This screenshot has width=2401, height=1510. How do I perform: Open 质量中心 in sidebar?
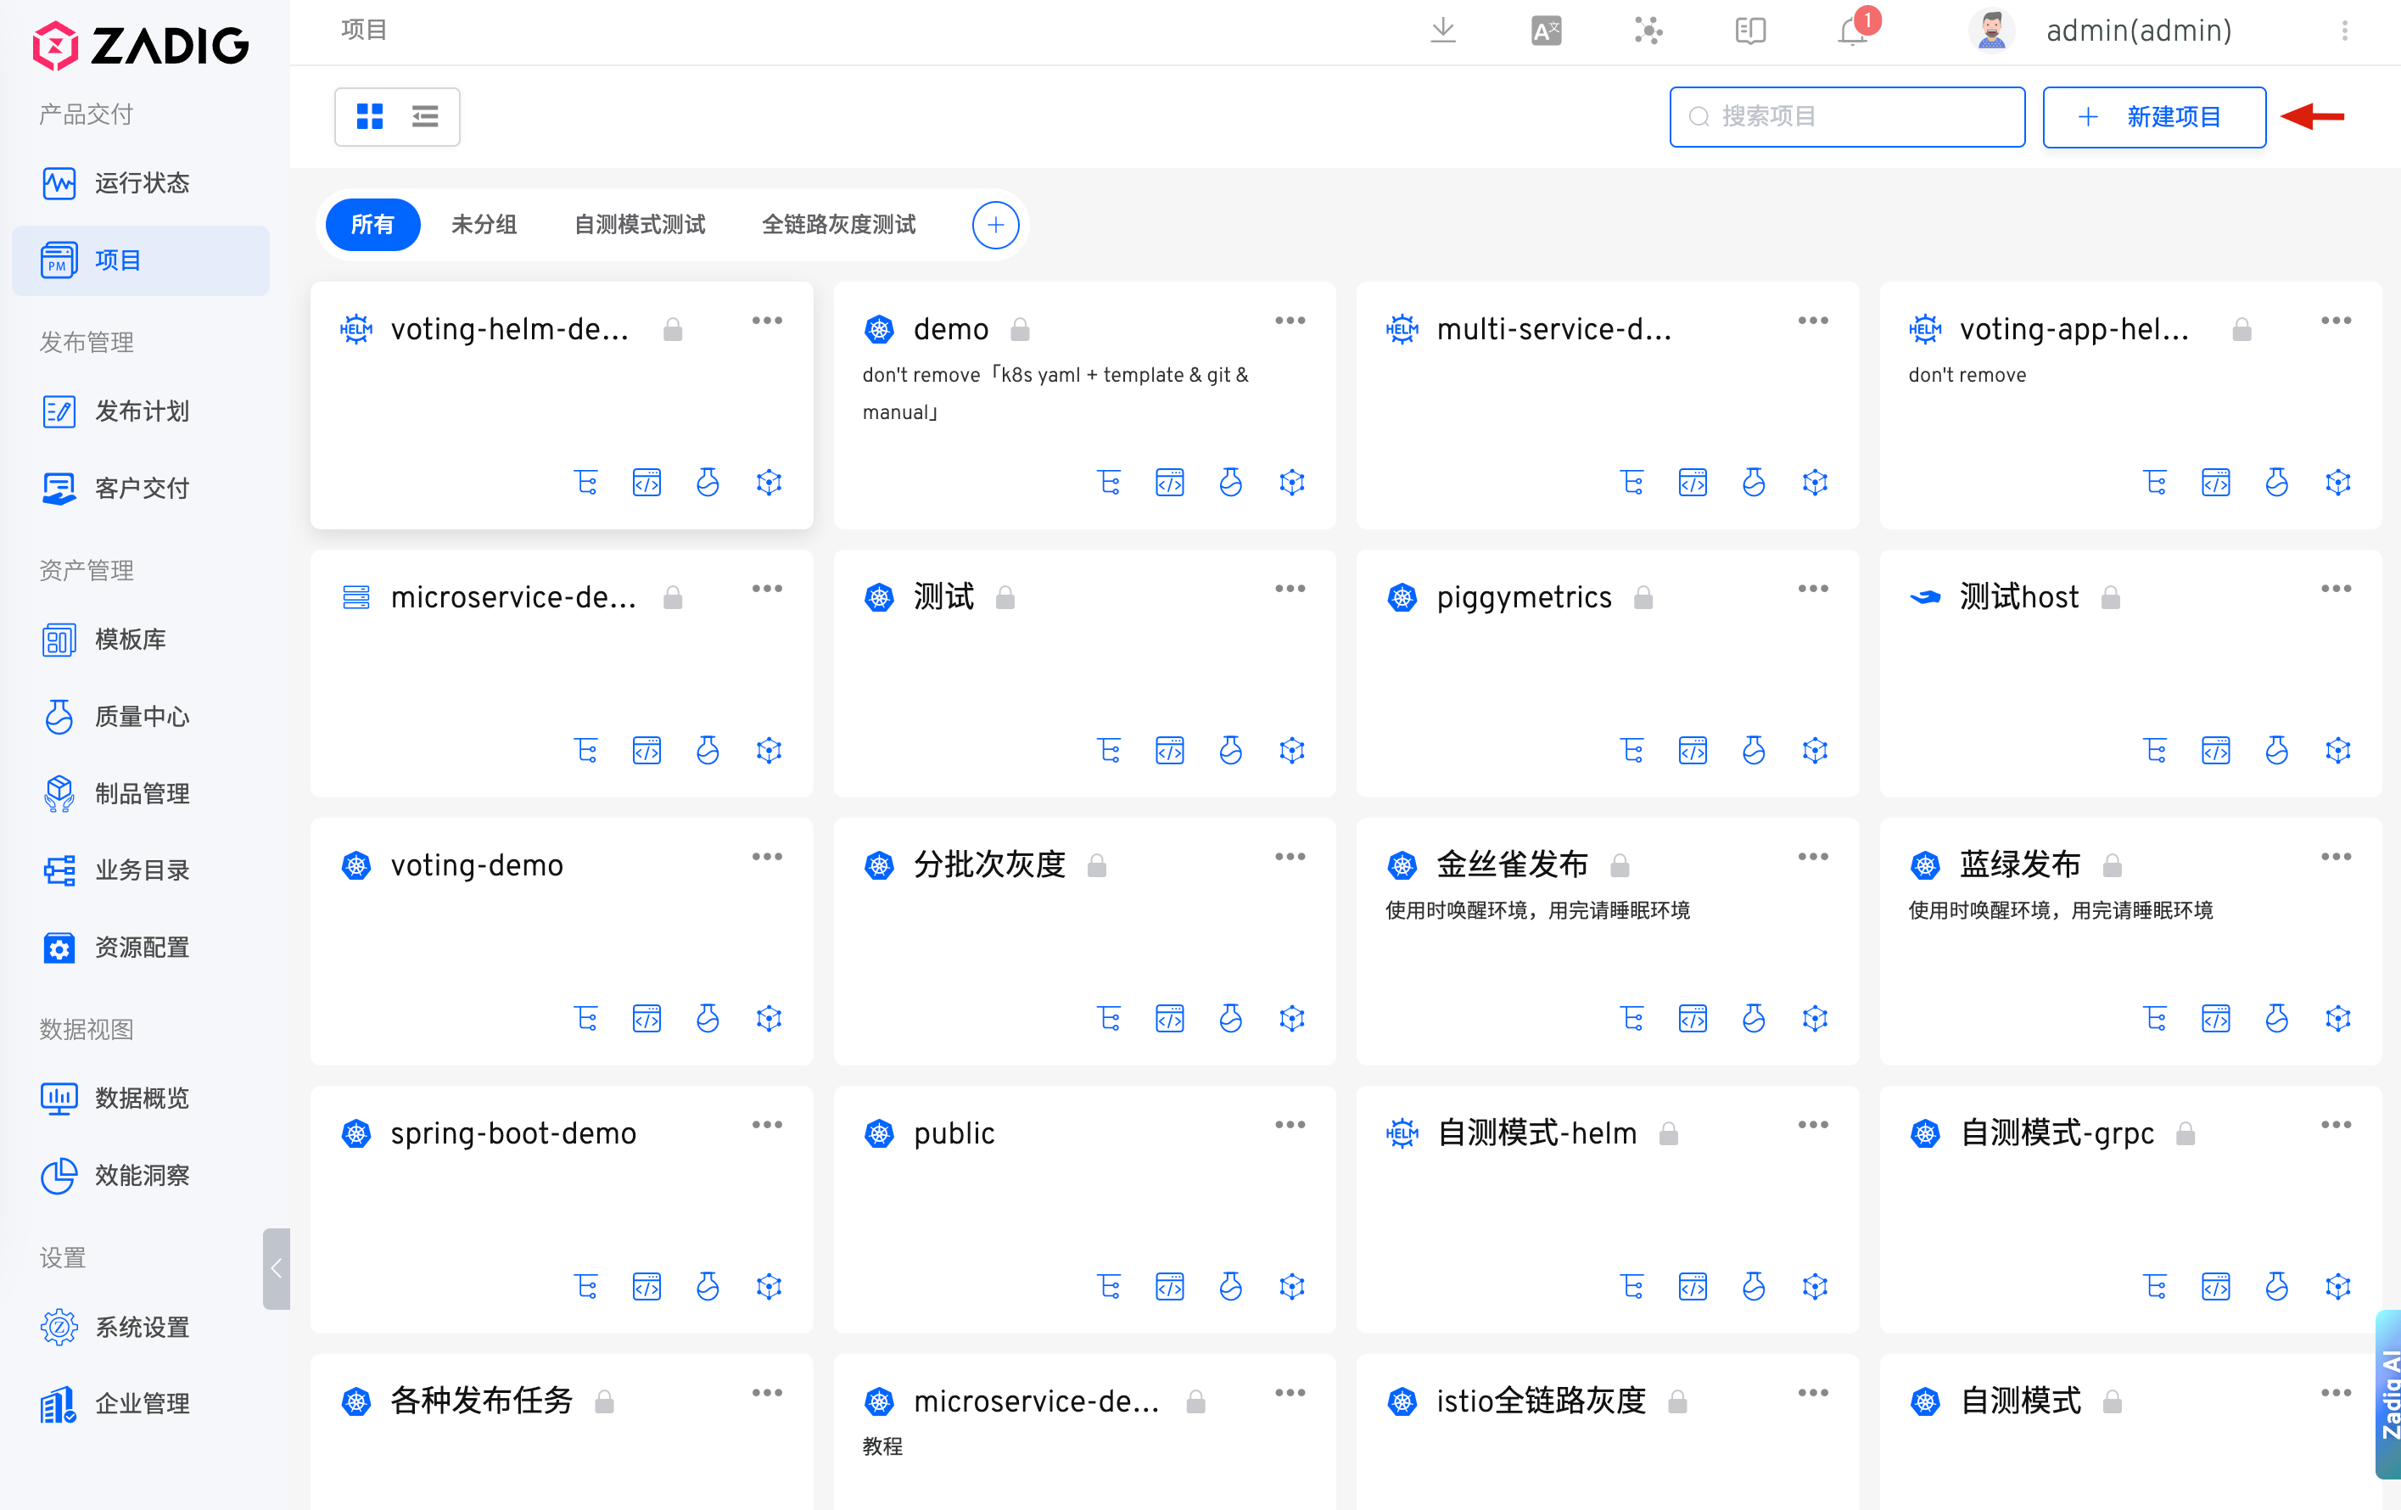(141, 717)
